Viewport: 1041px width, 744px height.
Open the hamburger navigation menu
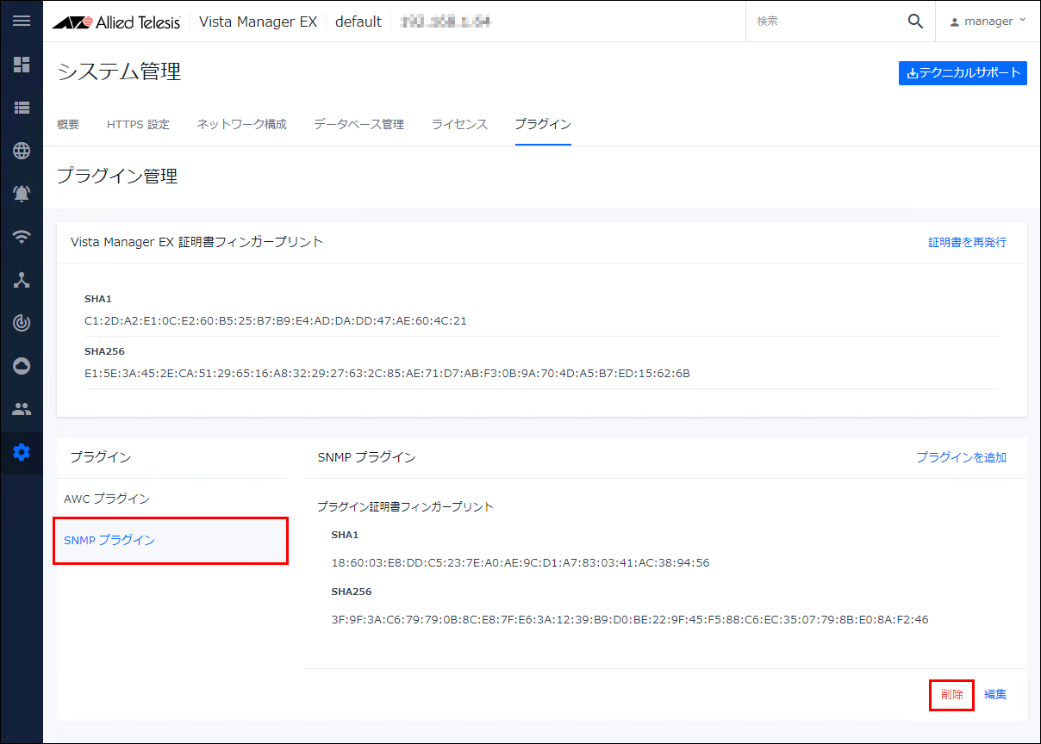(22, 21)
